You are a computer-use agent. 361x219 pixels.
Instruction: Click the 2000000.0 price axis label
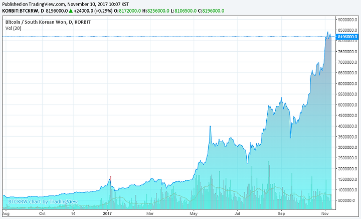[347, 169]
